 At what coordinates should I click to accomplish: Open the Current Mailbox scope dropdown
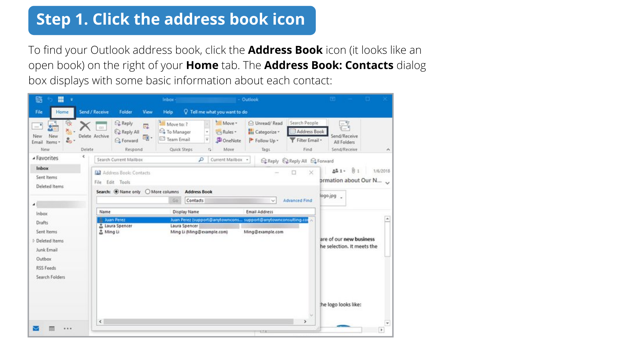point(247,160)
